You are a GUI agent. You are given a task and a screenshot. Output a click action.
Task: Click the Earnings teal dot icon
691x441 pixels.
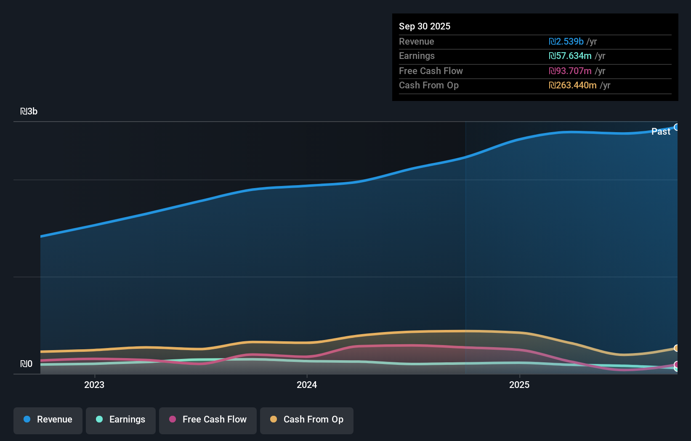(98, 419)
